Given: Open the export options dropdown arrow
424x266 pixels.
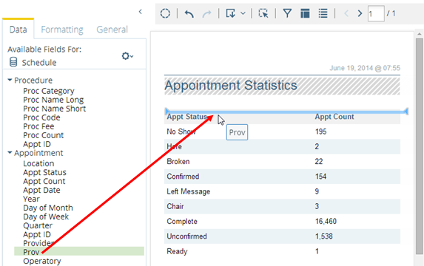Looking at the screenshot, I should tap(243, 13).
